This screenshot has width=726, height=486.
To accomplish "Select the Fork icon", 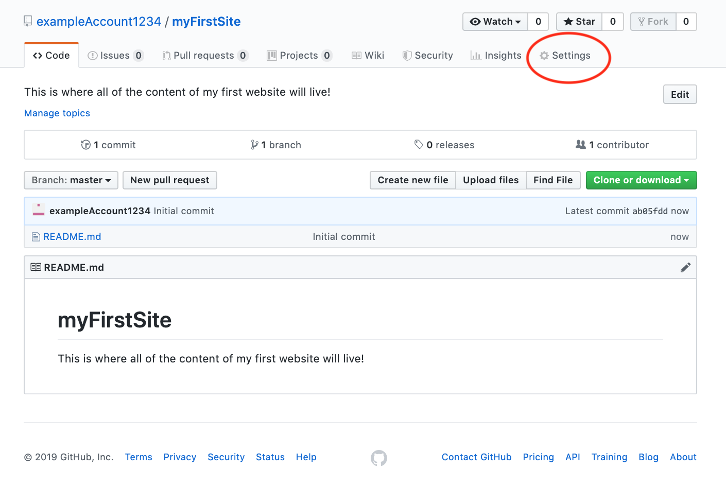I will [641, 22].
